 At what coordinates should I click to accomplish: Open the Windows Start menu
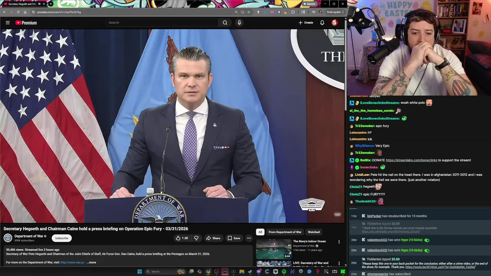tap(140, 271)
